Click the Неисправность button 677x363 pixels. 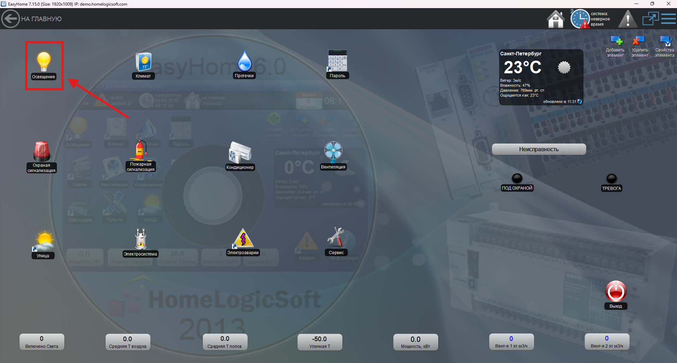pos(539,149)
